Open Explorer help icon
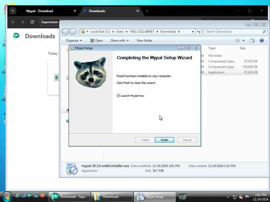270x202 pixels. pos(262,41)
